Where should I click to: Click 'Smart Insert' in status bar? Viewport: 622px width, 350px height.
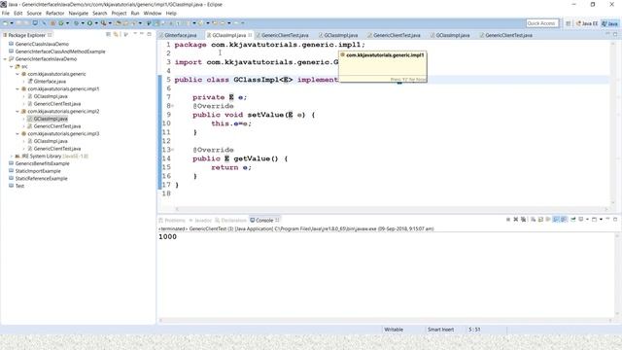click(440, 330)
